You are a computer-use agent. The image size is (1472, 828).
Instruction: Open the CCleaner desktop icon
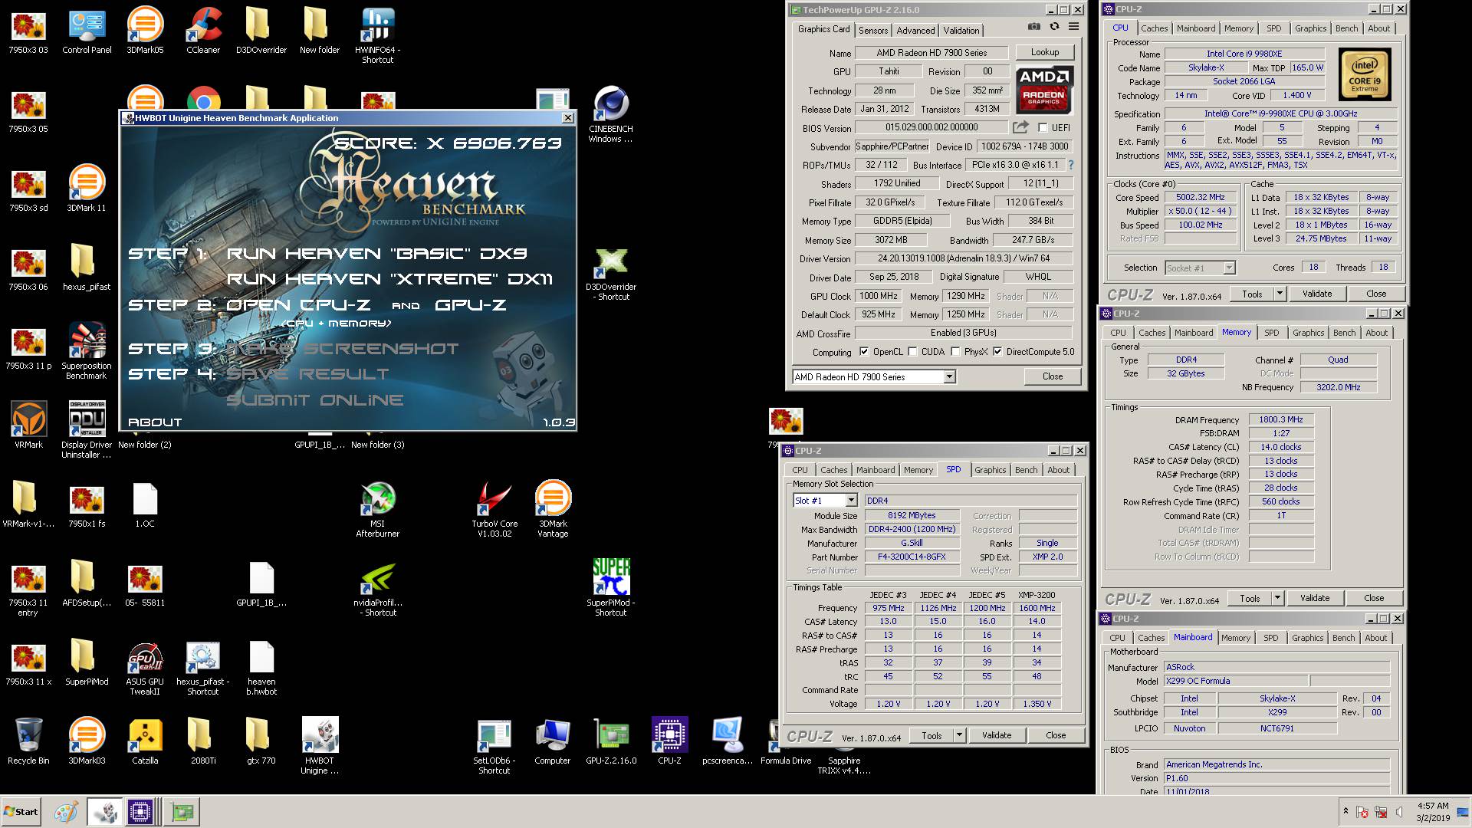pos(203,31)
